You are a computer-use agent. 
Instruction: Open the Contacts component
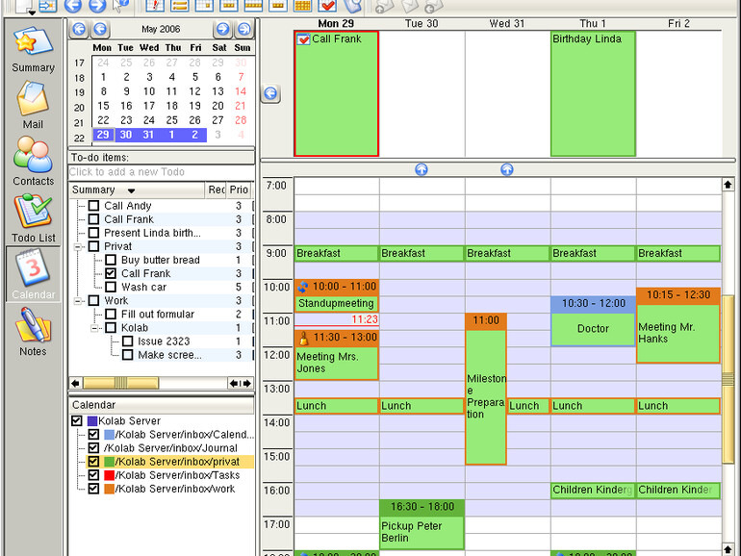pos(33,162)
